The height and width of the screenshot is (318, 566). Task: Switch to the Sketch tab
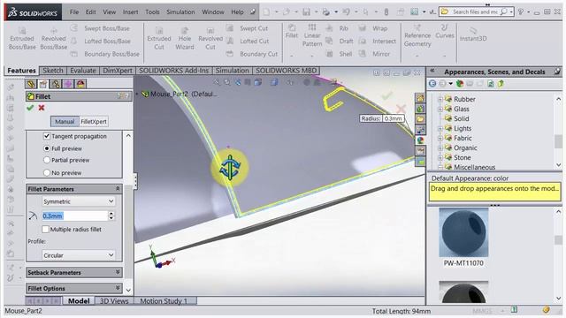(x=53, y=71)
